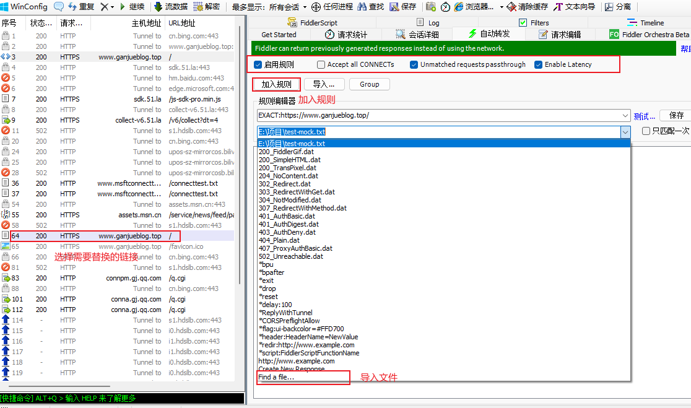Screen dimensions: 691x408
Task: Click the blue up-arrow icon of session 114
Action: pos(6,320)
